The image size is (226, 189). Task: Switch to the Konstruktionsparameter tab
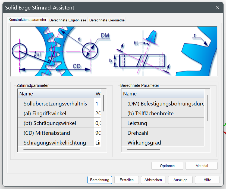[x=27, y=20]
